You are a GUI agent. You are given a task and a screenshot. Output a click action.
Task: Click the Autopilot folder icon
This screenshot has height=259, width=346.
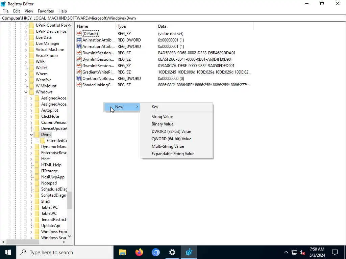tap(37, 110)
